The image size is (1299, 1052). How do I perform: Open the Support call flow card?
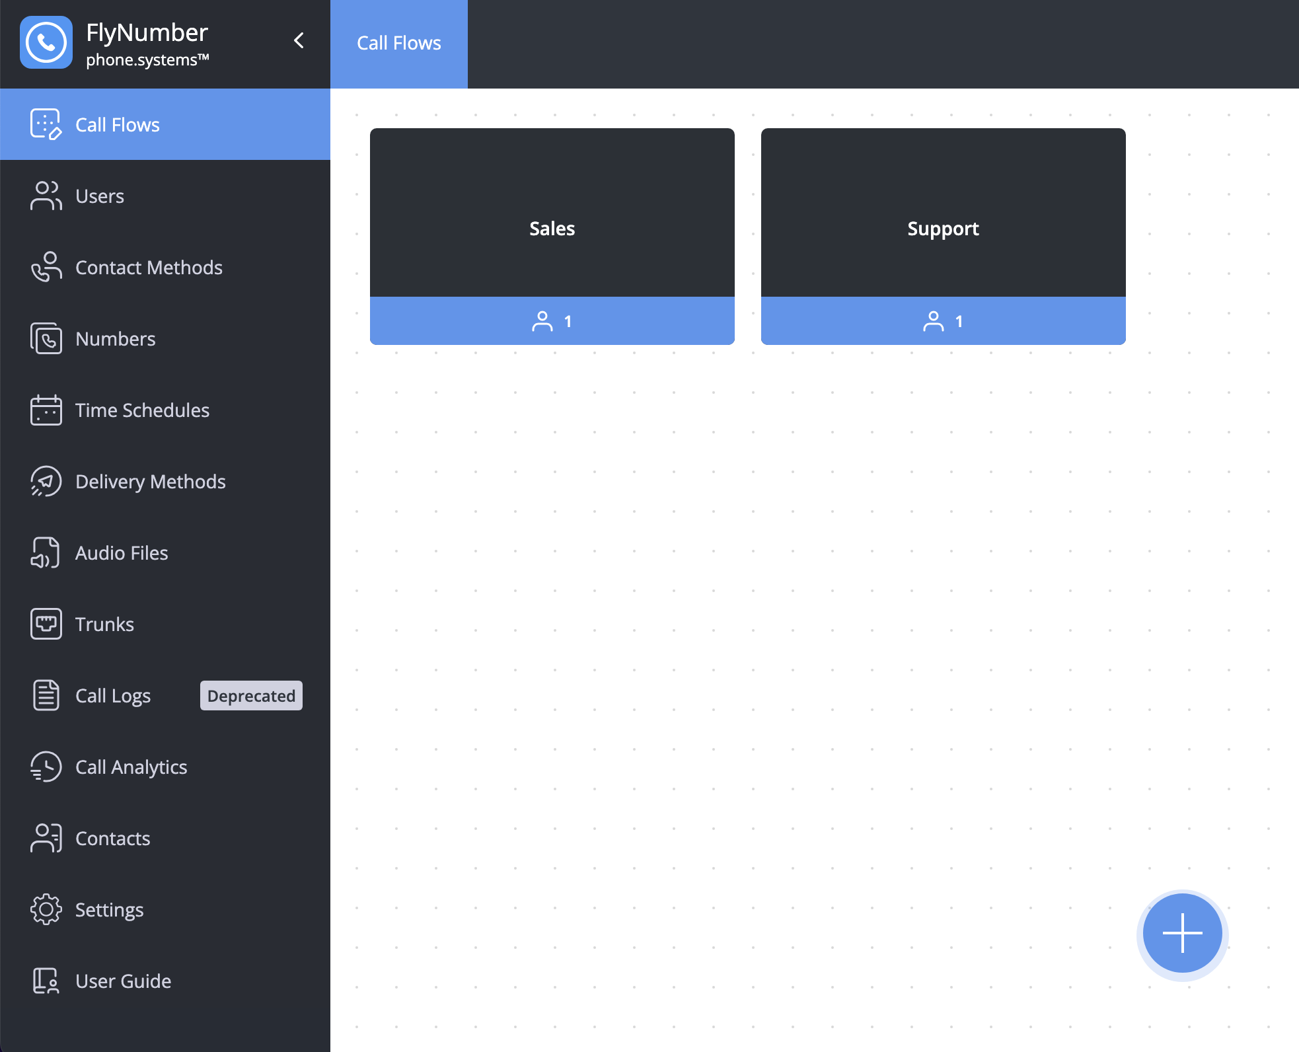[944, 236]
